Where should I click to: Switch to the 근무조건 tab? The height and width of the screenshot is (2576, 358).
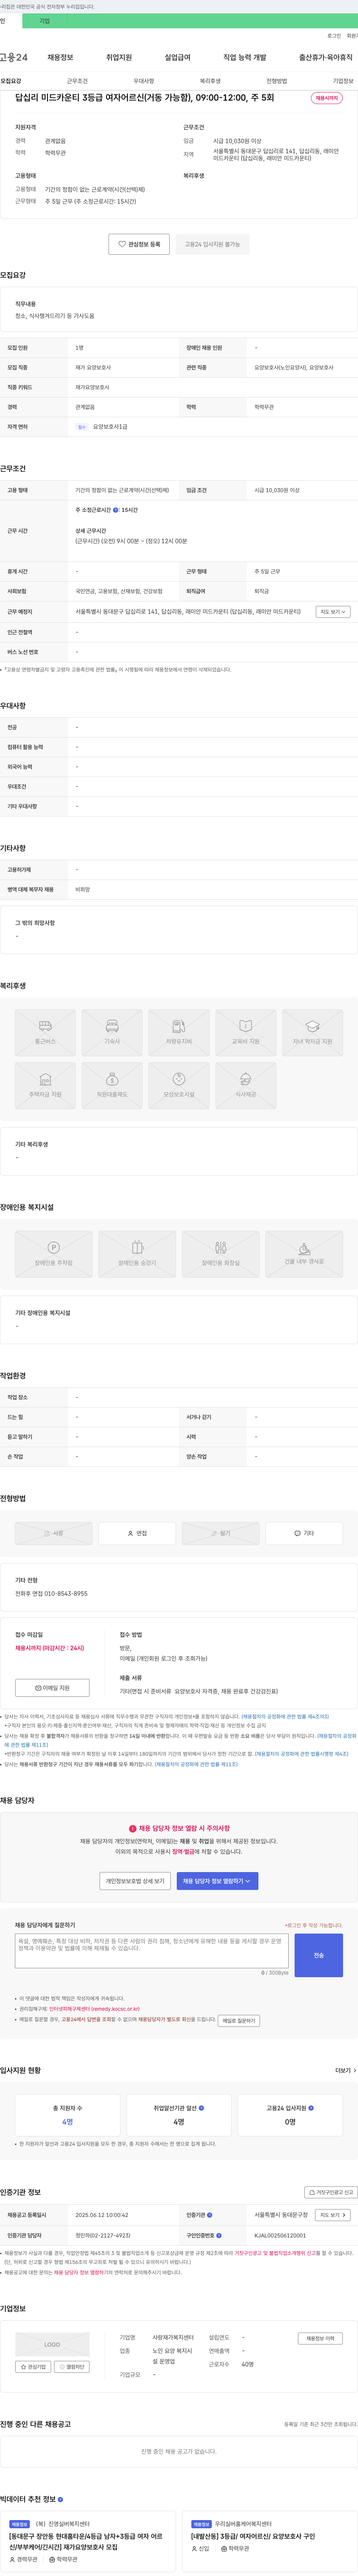tap(77, 81)
